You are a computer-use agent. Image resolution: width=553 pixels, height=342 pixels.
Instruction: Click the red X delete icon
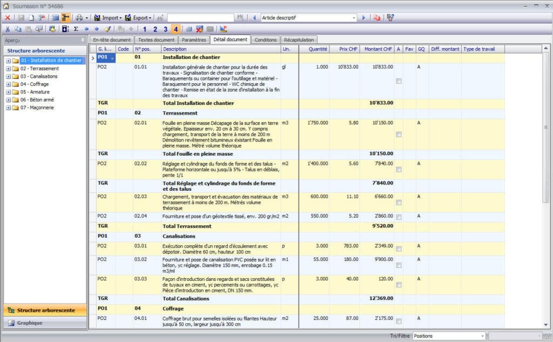pos(8,18)
